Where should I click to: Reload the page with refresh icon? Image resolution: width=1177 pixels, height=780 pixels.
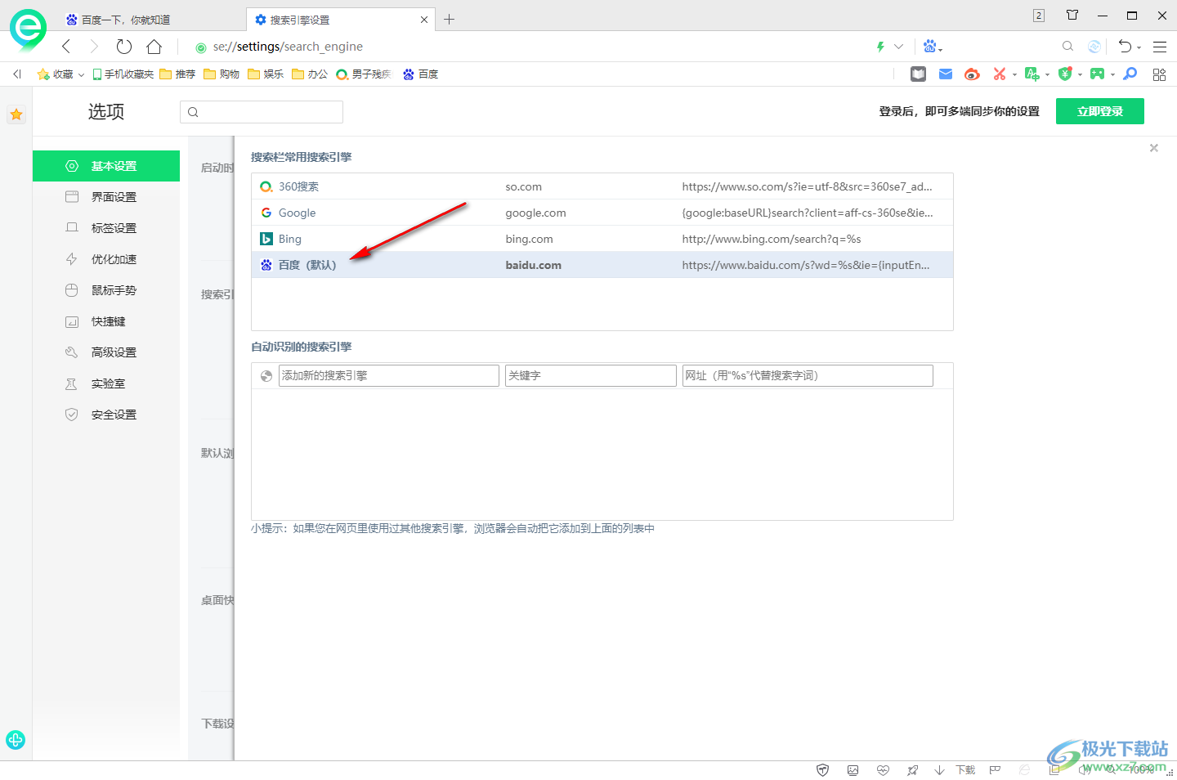click(123, 47)
